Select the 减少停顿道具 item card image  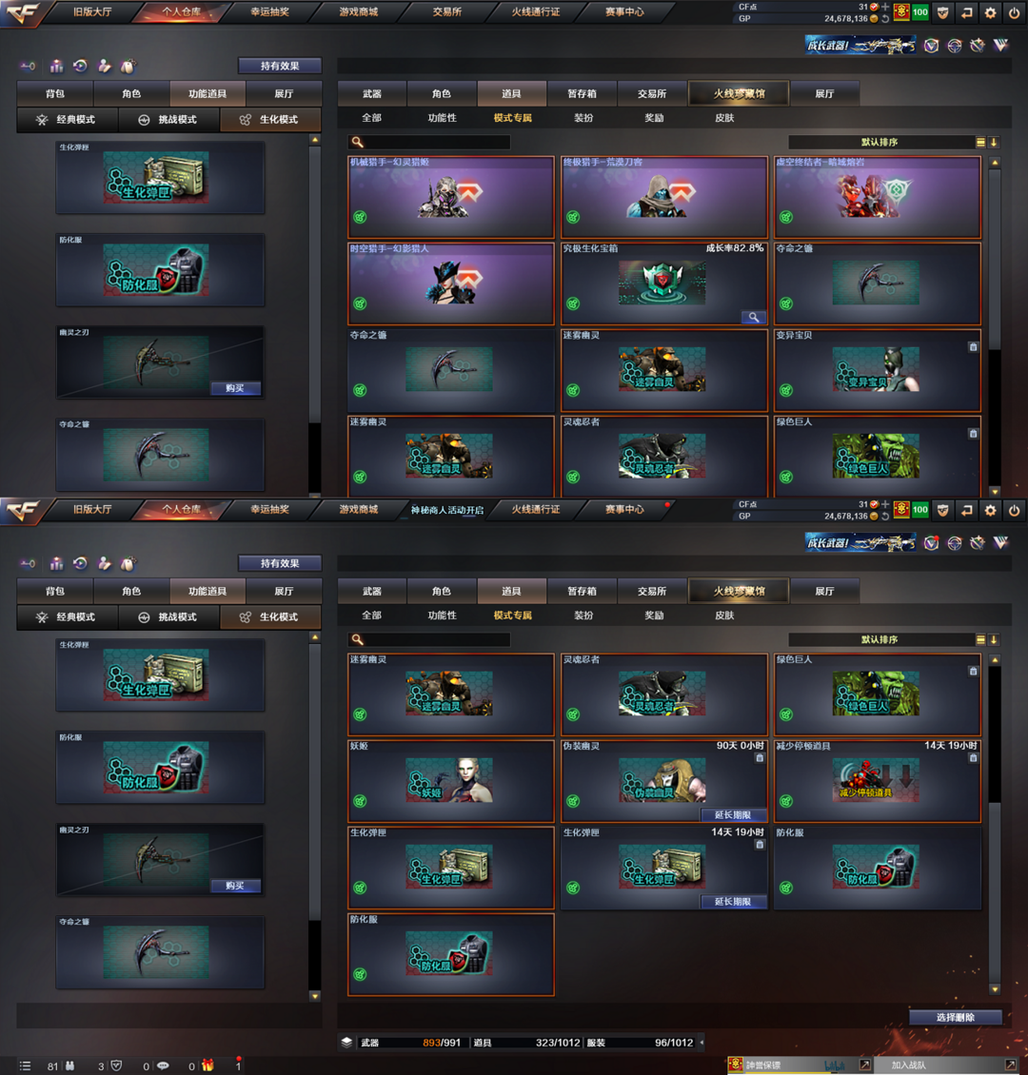point(875,780)
